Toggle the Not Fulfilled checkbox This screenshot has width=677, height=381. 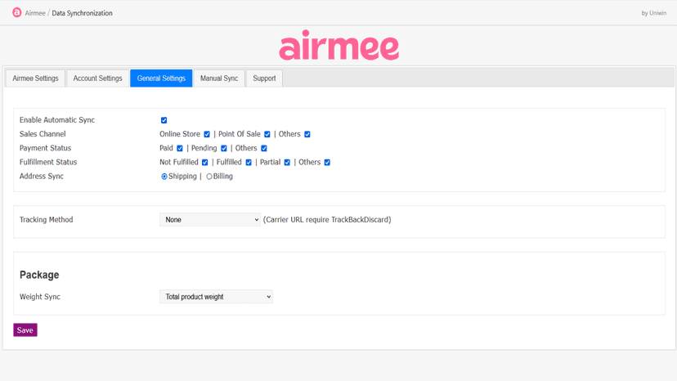coord(204,163)
